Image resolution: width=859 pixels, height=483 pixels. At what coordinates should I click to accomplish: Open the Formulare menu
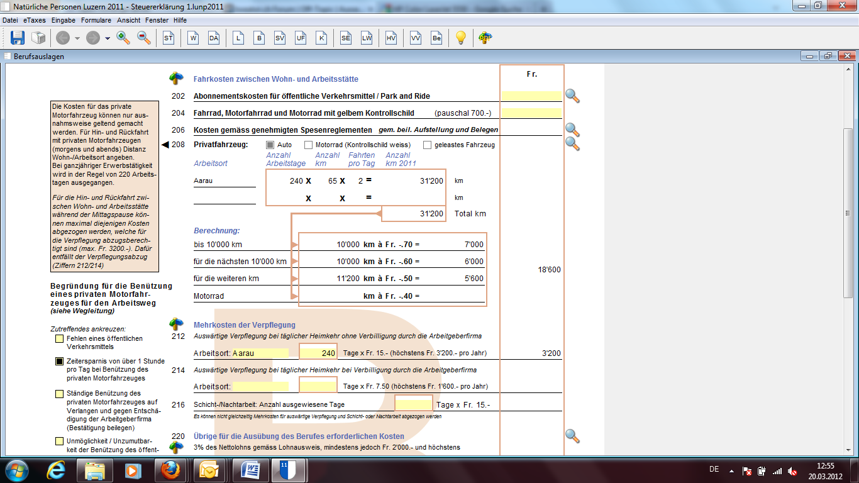(96, 20)
